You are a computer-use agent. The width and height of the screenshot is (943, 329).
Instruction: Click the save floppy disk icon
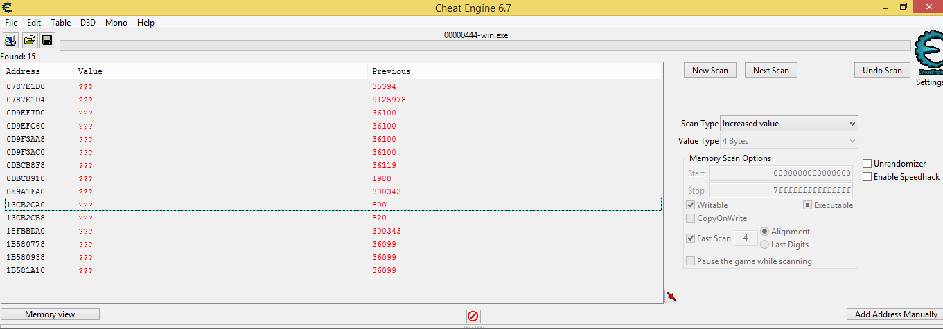[x=46, y=40]
